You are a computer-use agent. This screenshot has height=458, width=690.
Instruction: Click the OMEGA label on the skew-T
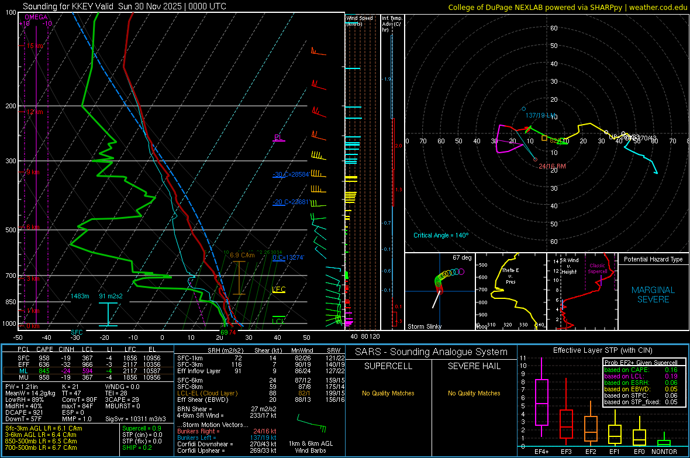pyautogui.click(x=36, y=17)
